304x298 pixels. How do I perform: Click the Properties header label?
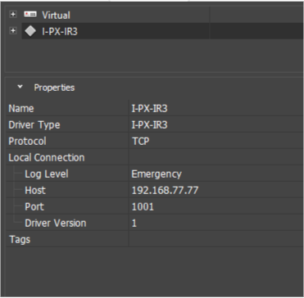(54, 88)
